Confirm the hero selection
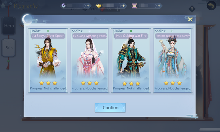 110,108
